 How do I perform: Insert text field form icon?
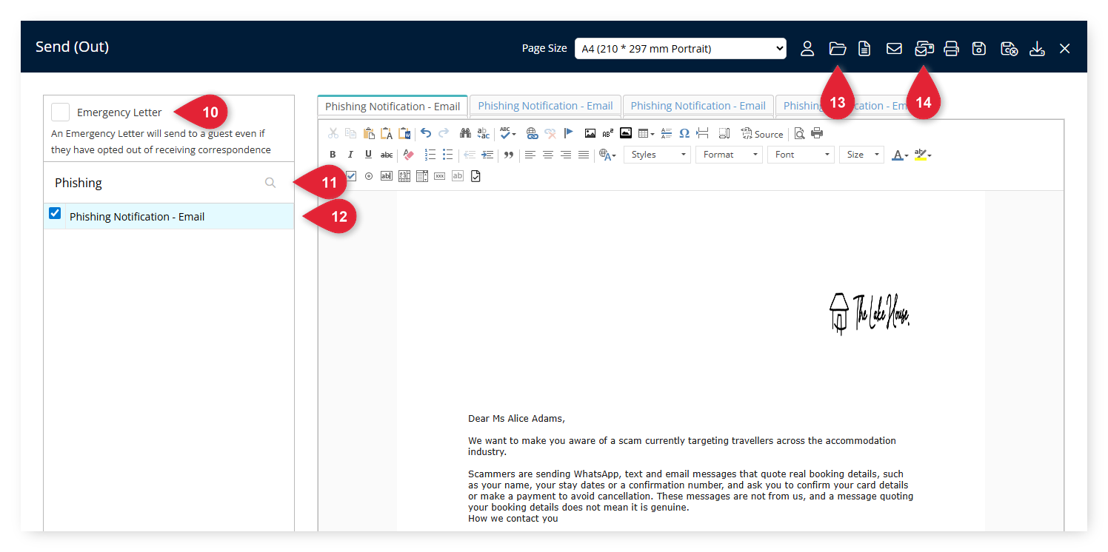[387, 176]
